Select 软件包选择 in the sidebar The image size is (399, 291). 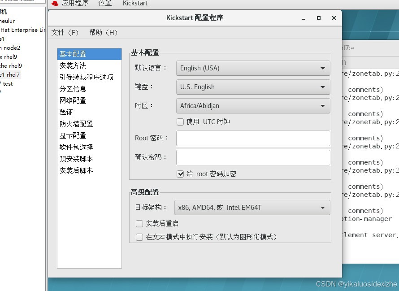(x=89, y=147)
